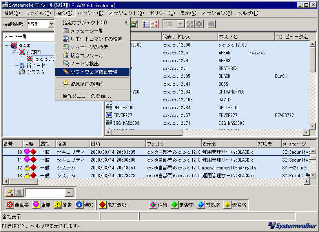319x232 pixels.
Task: Open the handler combo box dropdown
Action: (x=69, y=192)
